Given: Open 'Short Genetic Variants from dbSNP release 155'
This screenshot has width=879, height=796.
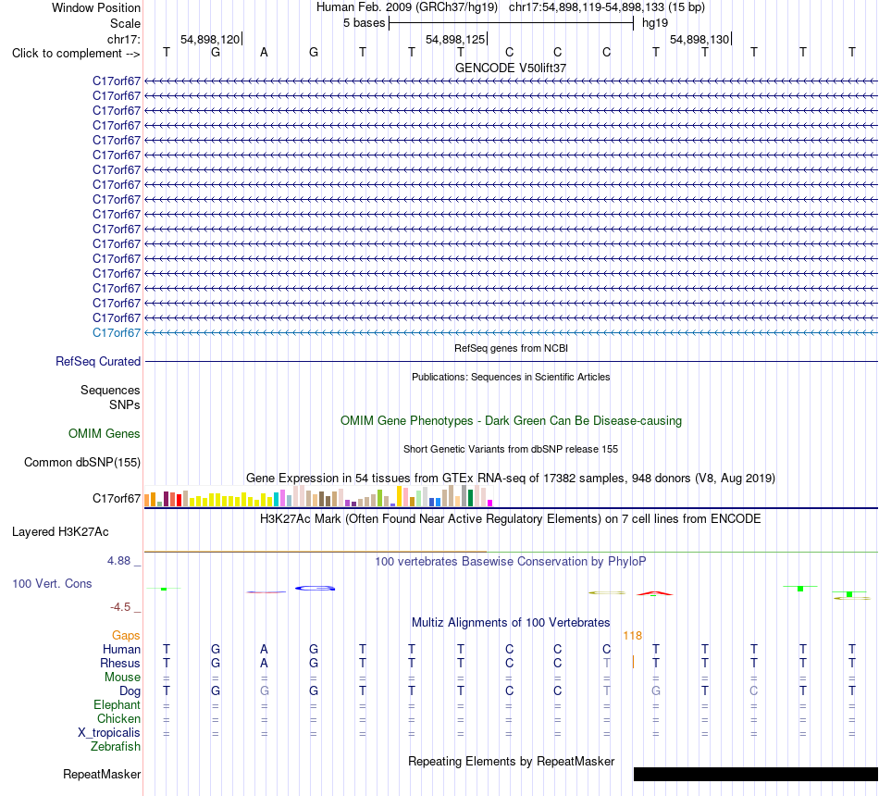Looking at the screenshot, I should pyautogui.click(x=511, y=449).
